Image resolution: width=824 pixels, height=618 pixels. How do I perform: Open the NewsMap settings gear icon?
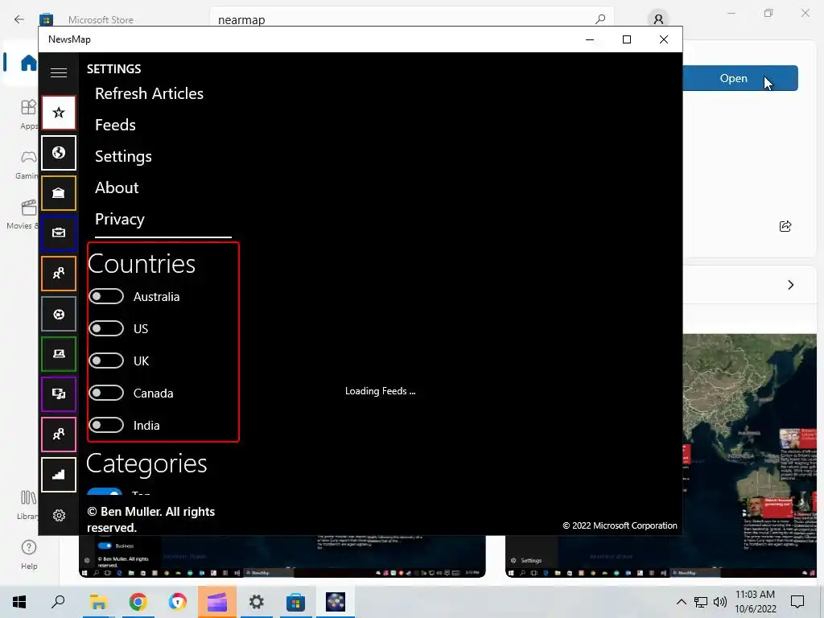coord(59,516)
